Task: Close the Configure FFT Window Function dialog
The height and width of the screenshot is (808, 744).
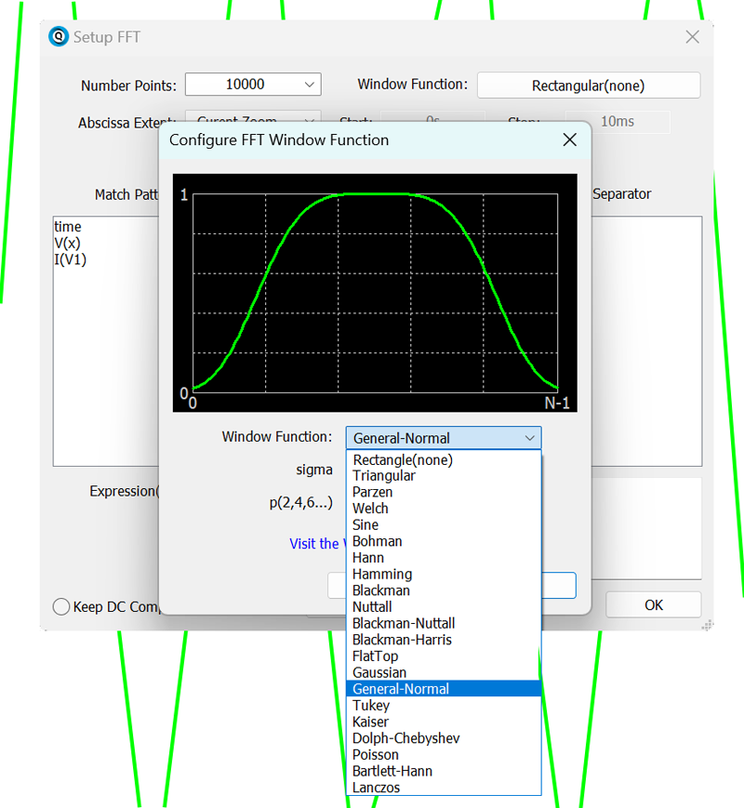Action: [x=570, y=140]
